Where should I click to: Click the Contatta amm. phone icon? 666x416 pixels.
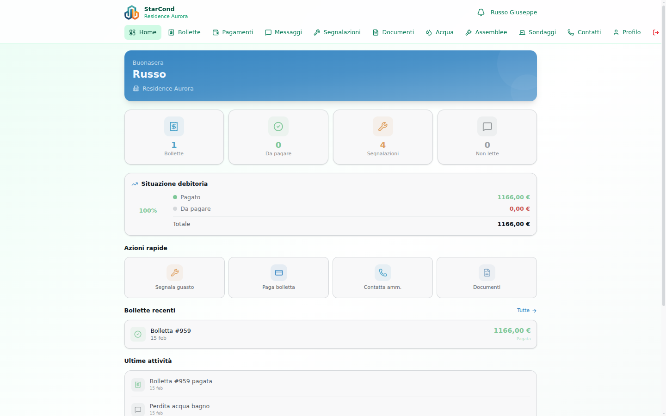point(383,273)
